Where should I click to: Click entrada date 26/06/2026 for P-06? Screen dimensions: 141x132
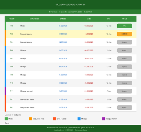pyautogui.click(x=63, y=50)
